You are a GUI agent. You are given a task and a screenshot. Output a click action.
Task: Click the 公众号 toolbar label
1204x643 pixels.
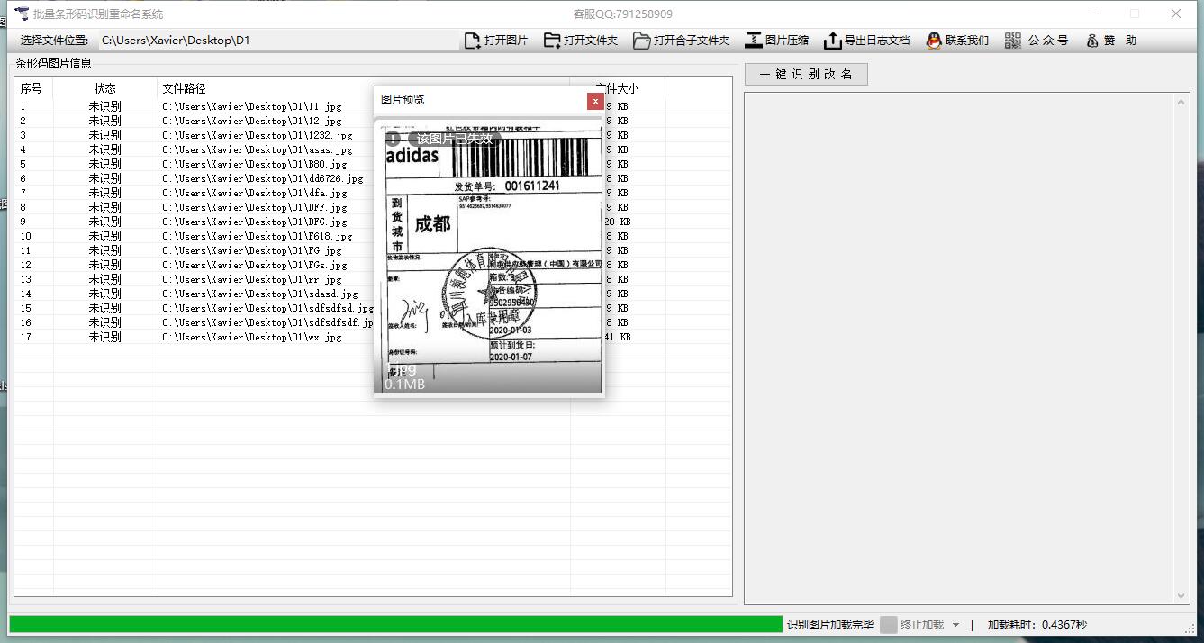[1048, 41]
